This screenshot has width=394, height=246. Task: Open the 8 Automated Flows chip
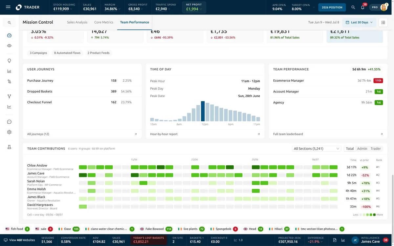pos(67,53)
